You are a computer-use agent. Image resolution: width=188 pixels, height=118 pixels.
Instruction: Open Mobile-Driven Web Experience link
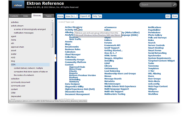click(120, 86)
